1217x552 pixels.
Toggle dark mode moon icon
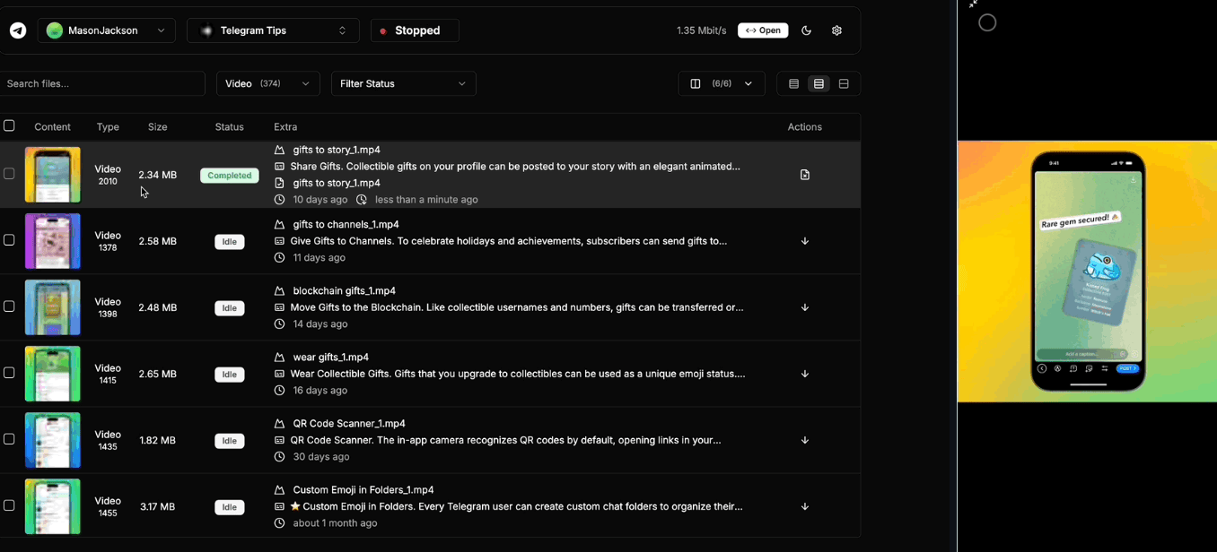point(806,30)
